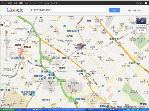Click the 文京区 ward label
This screenshot has width=149, height=111.
coord(144,104)
